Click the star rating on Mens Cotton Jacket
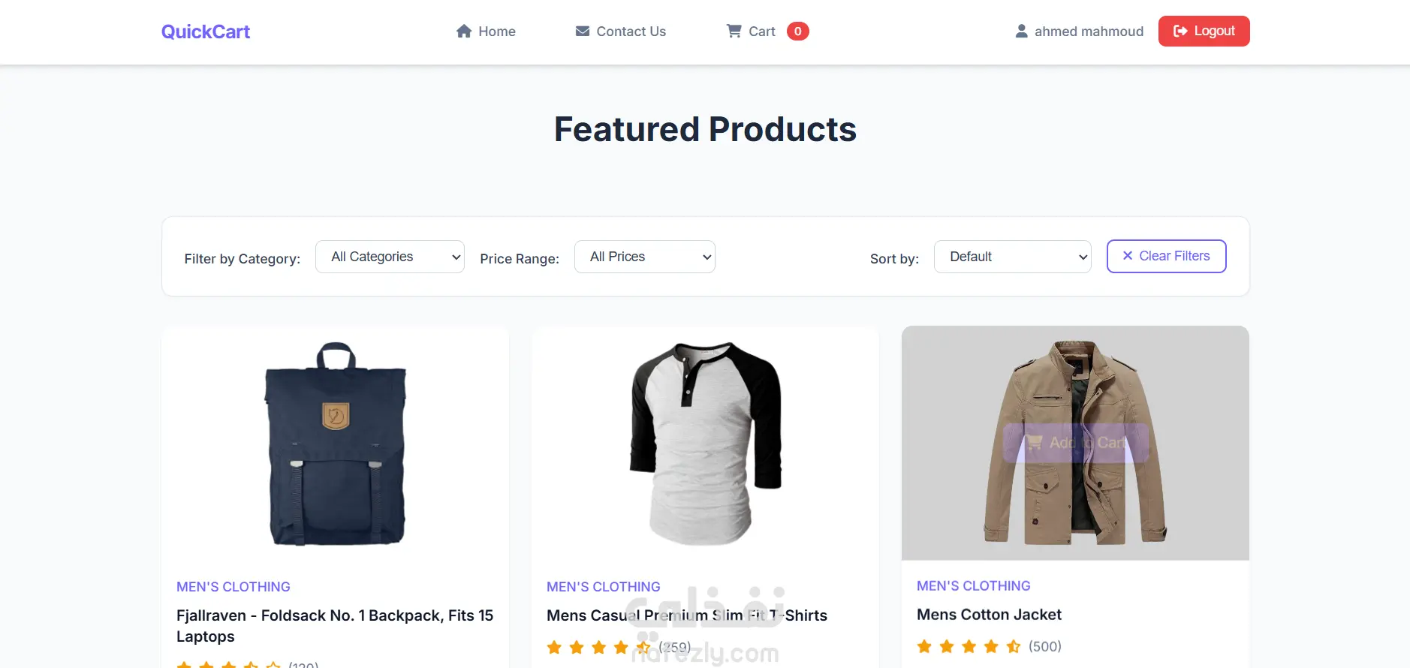This screenshot has width=1410, height=668. pyautogui.click(x=969, y=646)
